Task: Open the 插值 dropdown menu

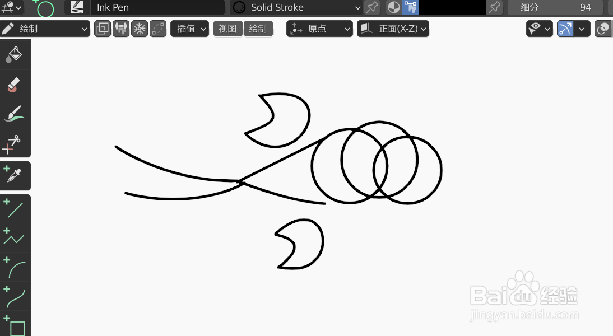Action: coord(190,29)
